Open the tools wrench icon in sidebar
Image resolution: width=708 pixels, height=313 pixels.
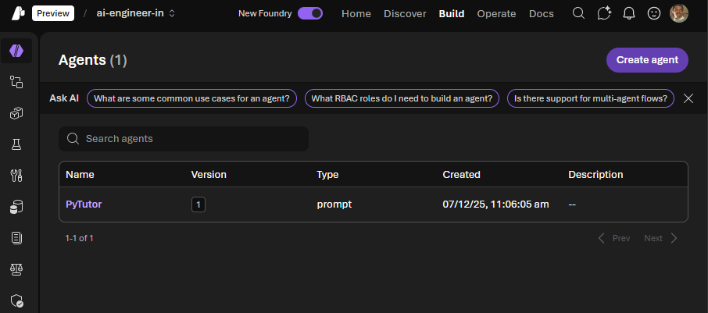coord(16,176)
